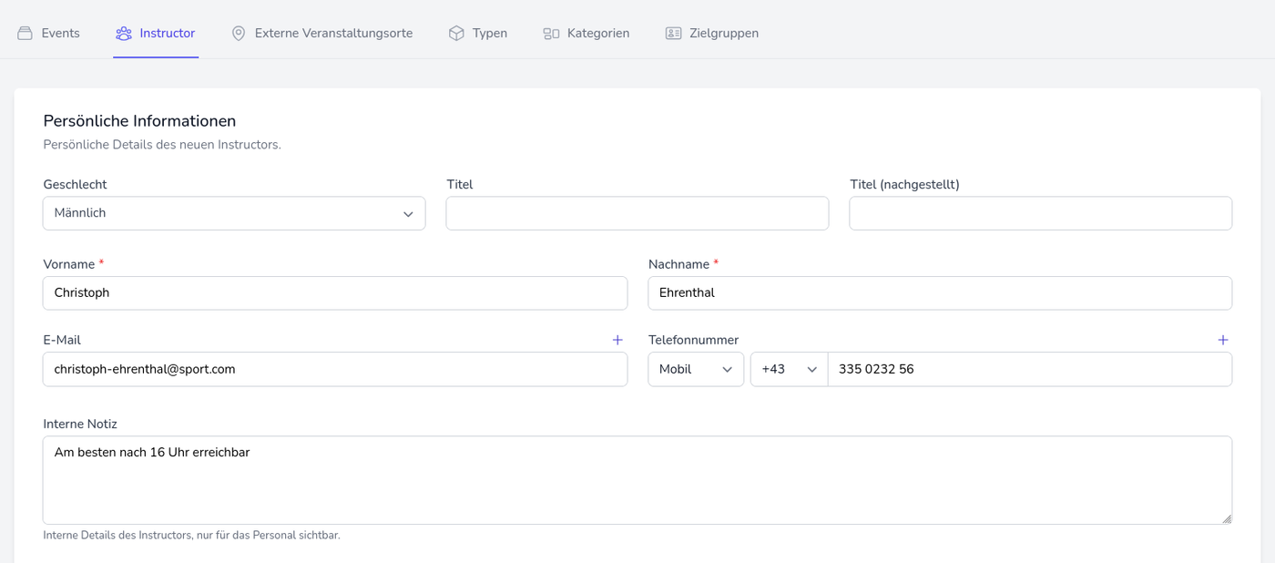Go to the Typen tab

point(489,34)
